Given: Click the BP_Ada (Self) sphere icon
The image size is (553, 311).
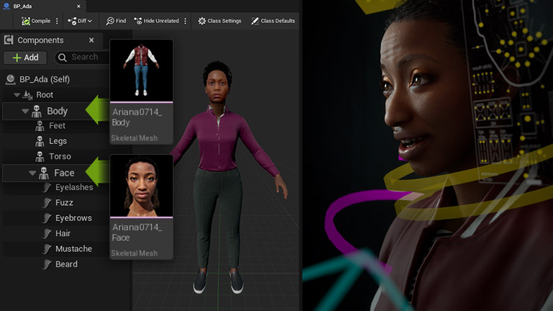Looking at the screenshot, I should (10, 79).
